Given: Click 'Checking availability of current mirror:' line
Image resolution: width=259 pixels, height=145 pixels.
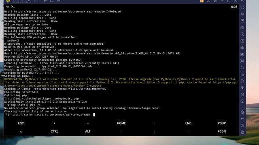Looking at the screenshot, I should 36,111.
